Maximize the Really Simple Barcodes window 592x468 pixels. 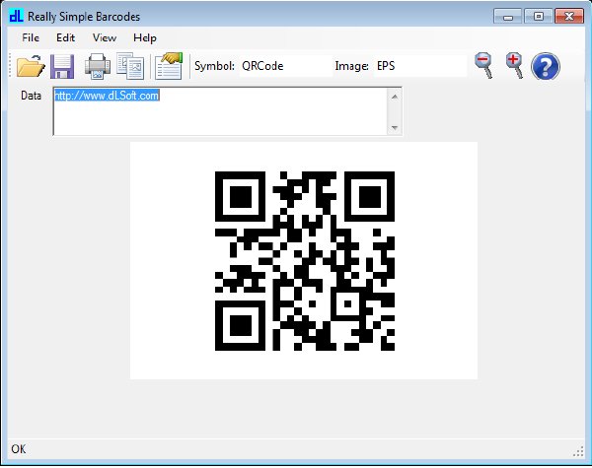(x=539, y=17)
